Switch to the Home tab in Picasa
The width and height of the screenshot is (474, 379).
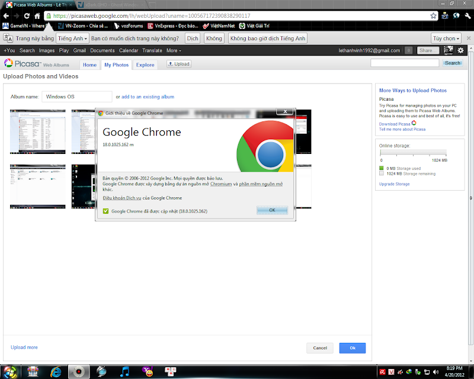tap(90, 65)
